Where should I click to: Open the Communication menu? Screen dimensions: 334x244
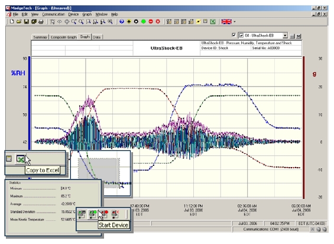coord(53,14)
